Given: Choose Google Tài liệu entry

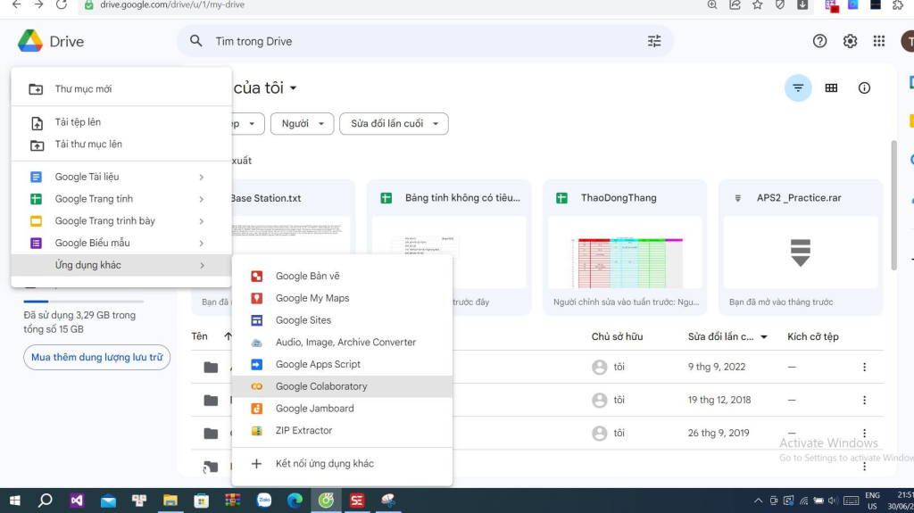Looking at the screenshot, I should [121, 177].
